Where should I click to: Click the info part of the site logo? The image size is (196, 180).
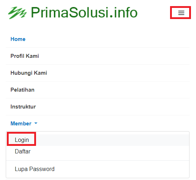126,13
